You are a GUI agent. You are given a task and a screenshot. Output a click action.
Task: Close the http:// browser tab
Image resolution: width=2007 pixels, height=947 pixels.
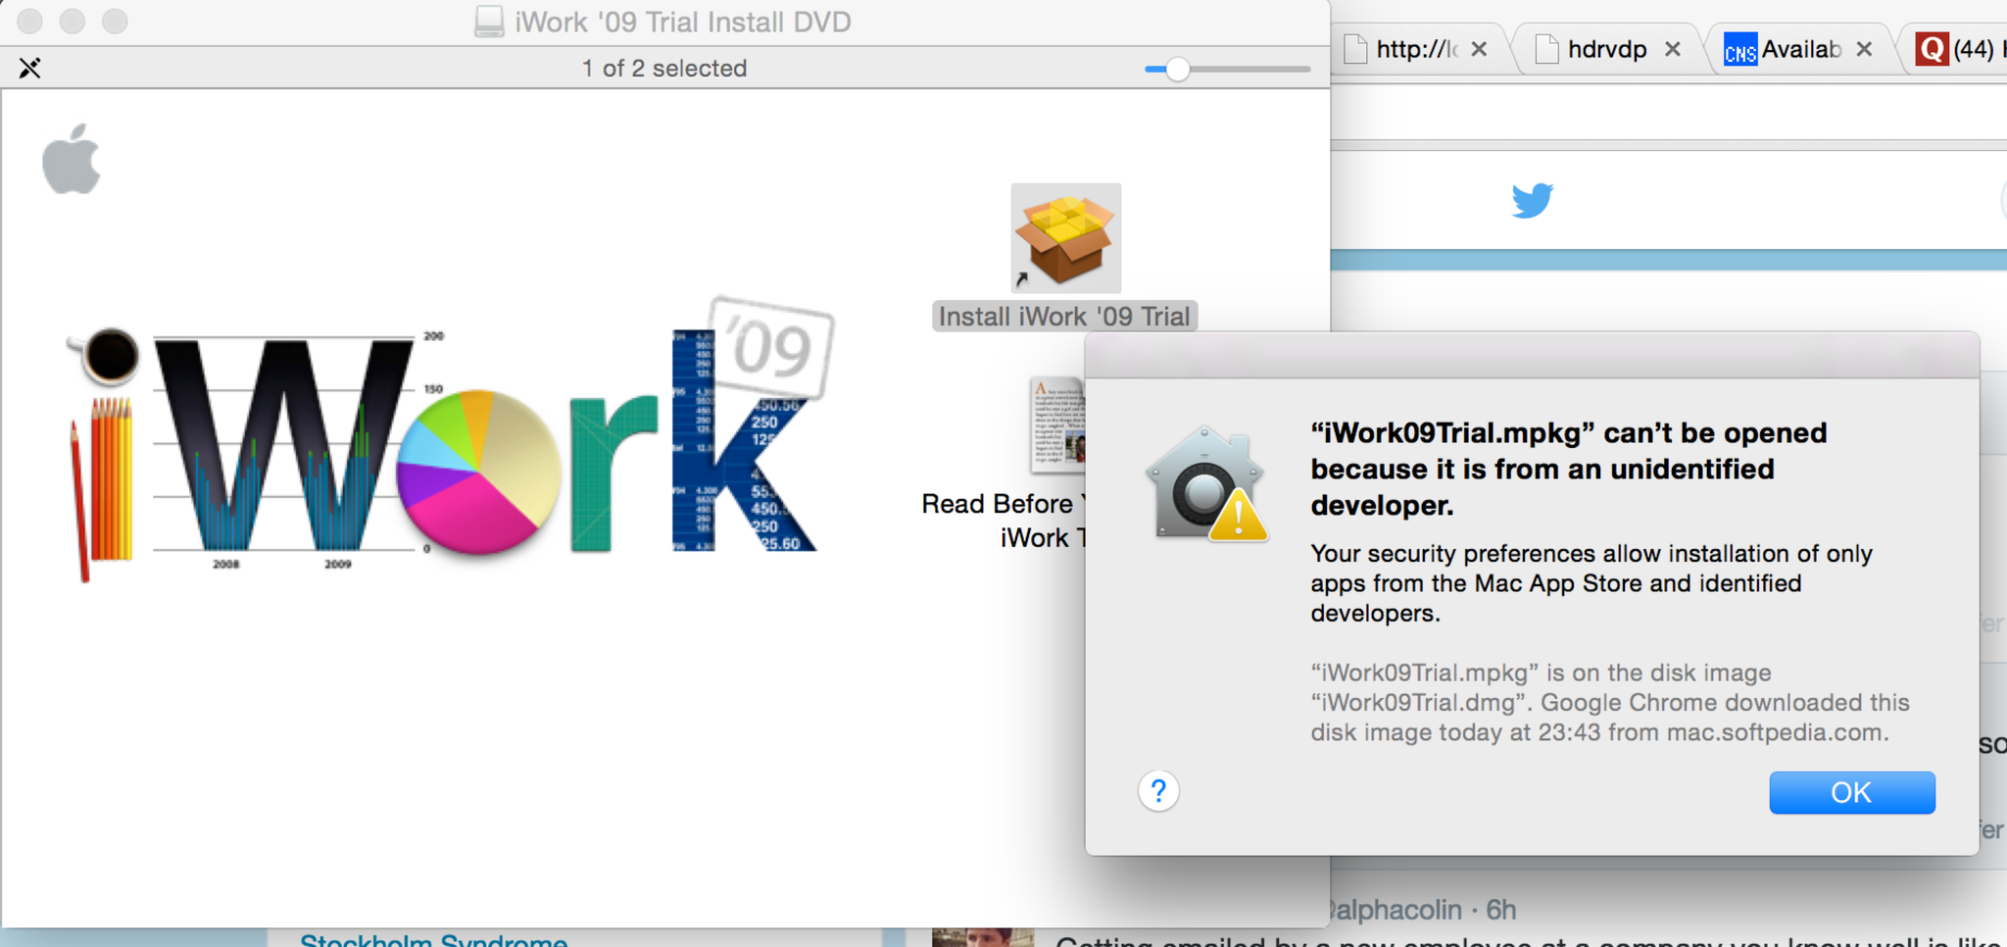pos(1480,49)
